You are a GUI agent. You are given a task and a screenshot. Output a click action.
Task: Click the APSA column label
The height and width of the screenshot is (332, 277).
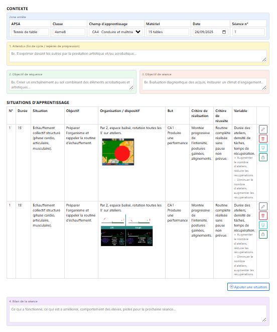(16, 24)
